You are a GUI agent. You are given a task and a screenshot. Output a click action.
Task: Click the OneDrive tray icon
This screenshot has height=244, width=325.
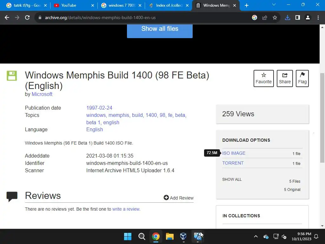tap(266, 236)
